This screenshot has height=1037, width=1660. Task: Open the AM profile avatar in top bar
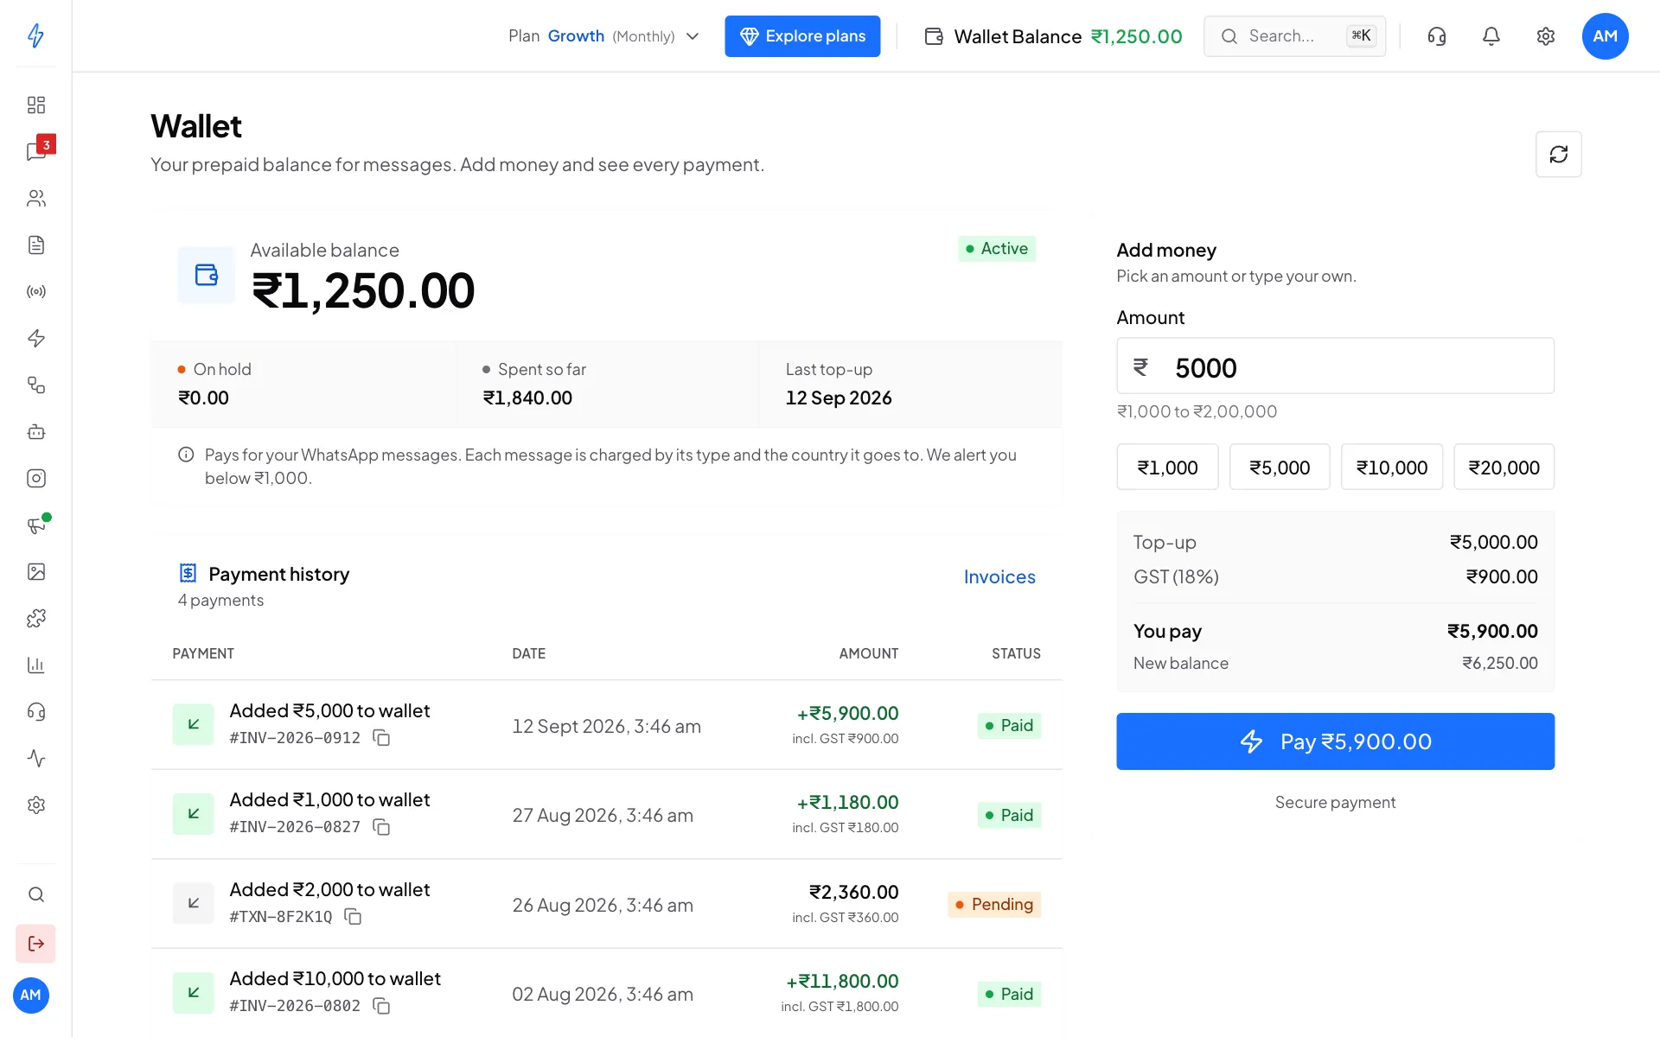pos(1605,36)
